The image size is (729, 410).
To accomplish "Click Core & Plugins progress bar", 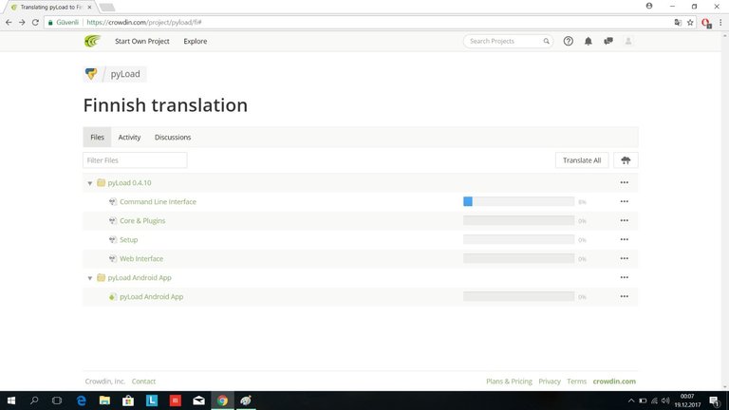I will 518,220.
